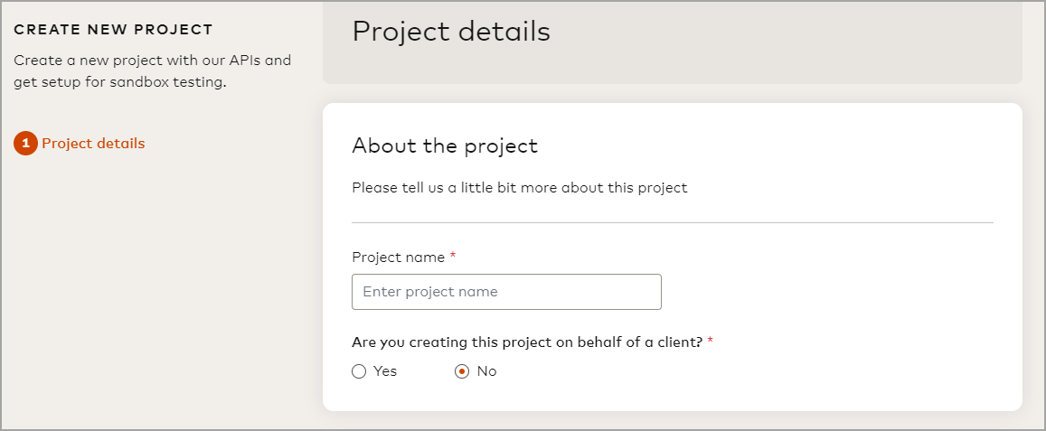
Task: Click the 'on behalf of a client' question
Action: coord(527,342)
